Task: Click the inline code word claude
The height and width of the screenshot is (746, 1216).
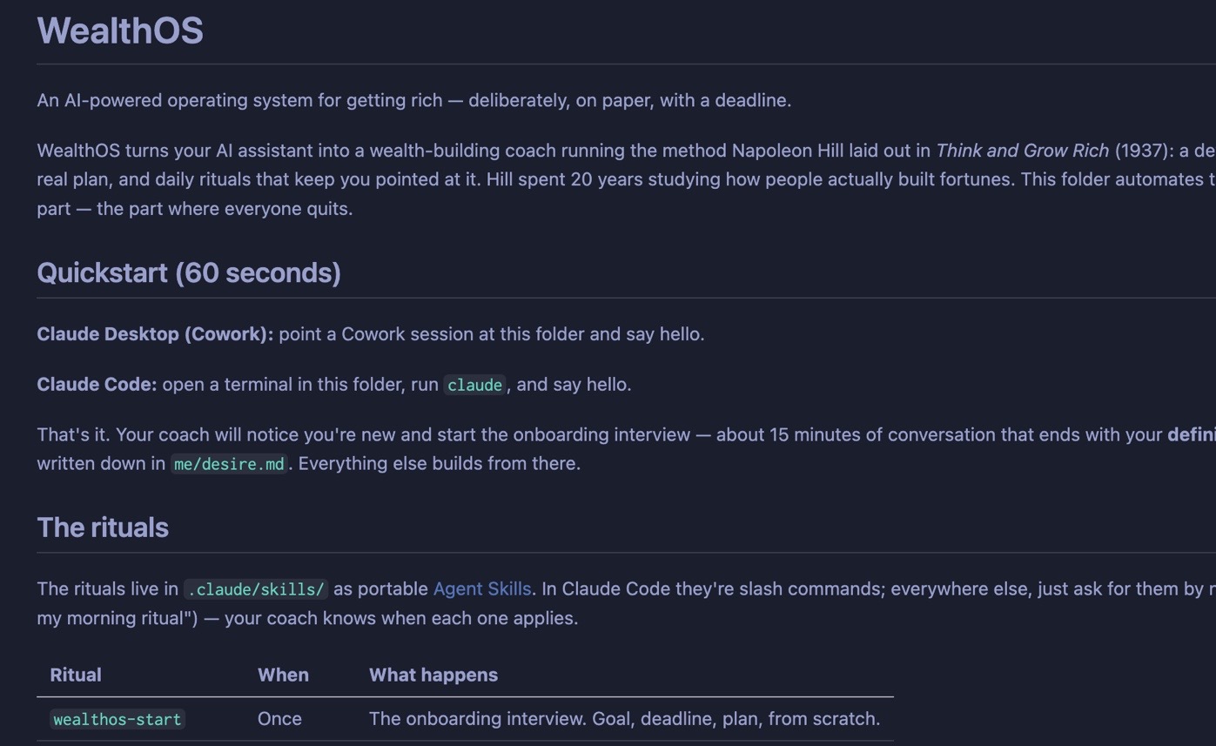Action: [474, 385]
